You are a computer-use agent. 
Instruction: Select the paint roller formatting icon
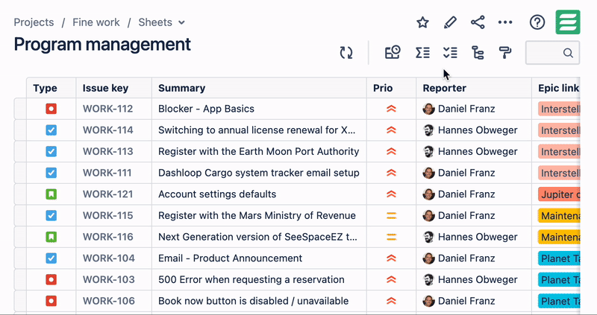pos(505,53)
